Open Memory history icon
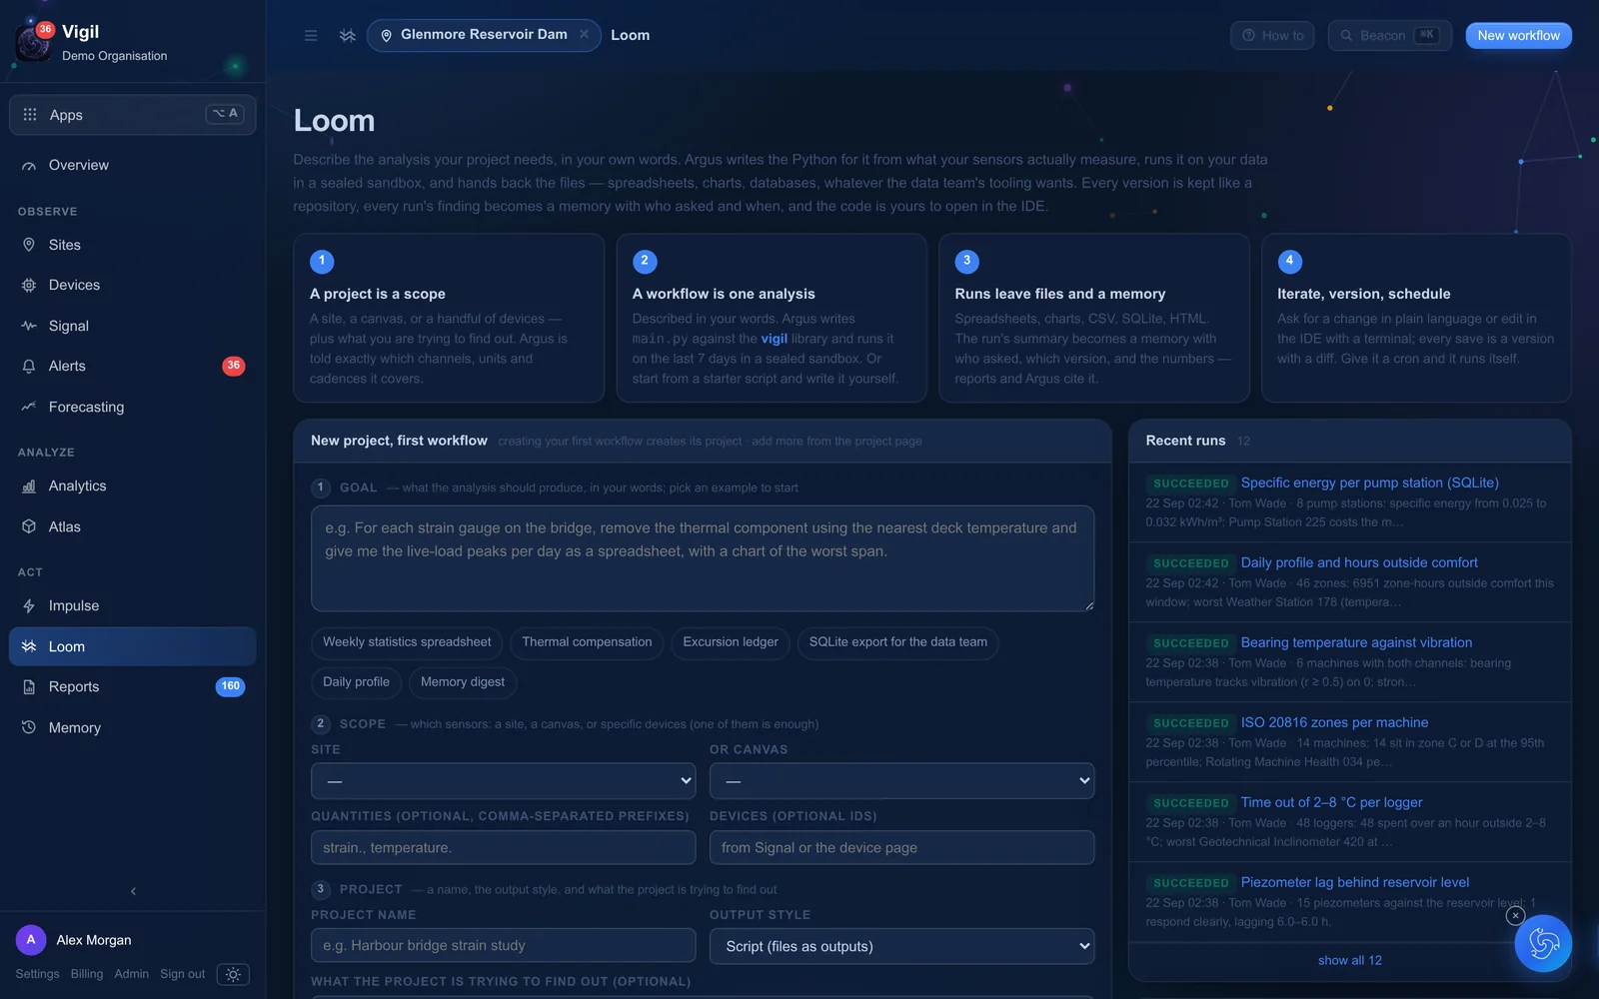Screen dimensions: 1599x999 tap(29, 727)
